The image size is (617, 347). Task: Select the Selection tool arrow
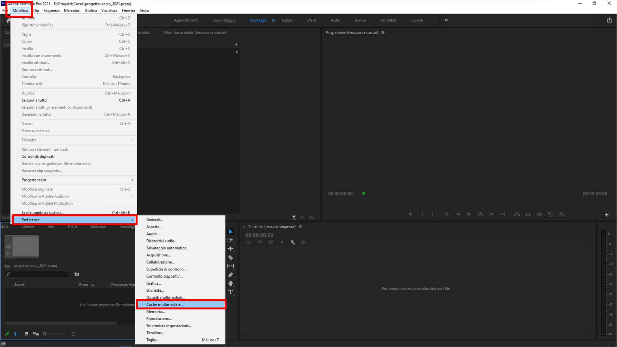(x=231, y=231)
